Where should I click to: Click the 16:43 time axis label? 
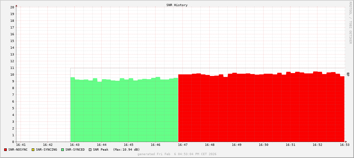click(74, 145)
